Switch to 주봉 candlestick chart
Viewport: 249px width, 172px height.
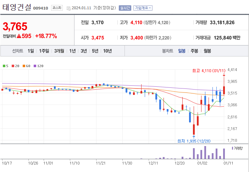coord(194,51)
